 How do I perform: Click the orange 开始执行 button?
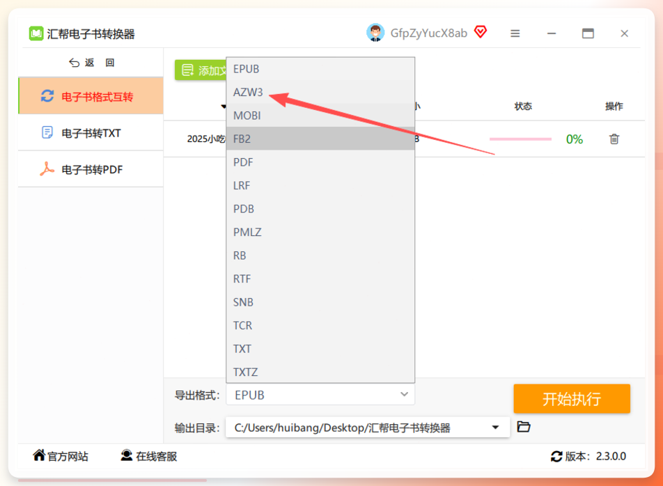[572, 398]
